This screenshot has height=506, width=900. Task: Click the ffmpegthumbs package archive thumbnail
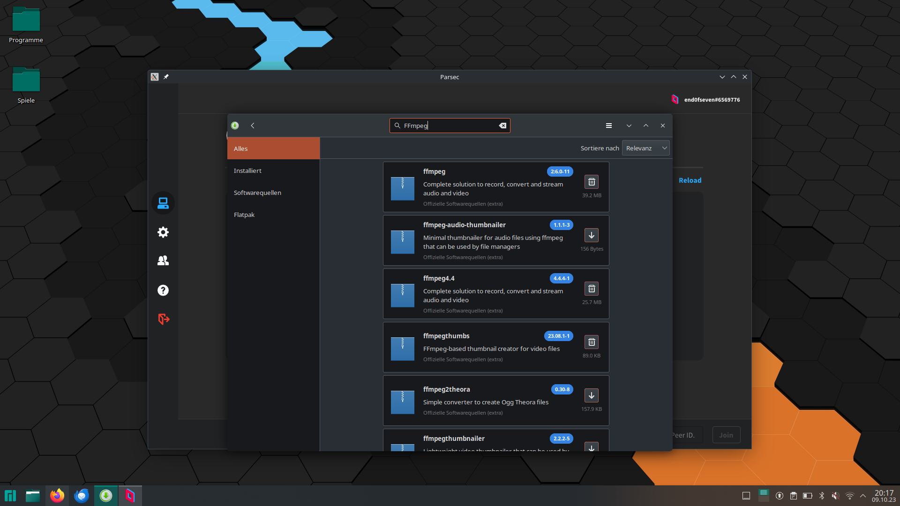pos(403,349)
